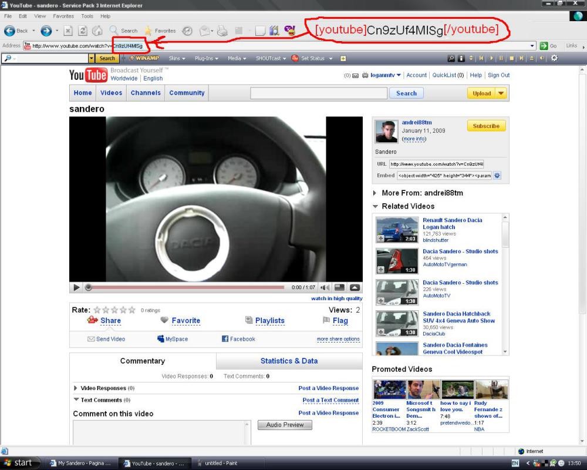Click the YouTube inbox envelope icon

[356, 75]
